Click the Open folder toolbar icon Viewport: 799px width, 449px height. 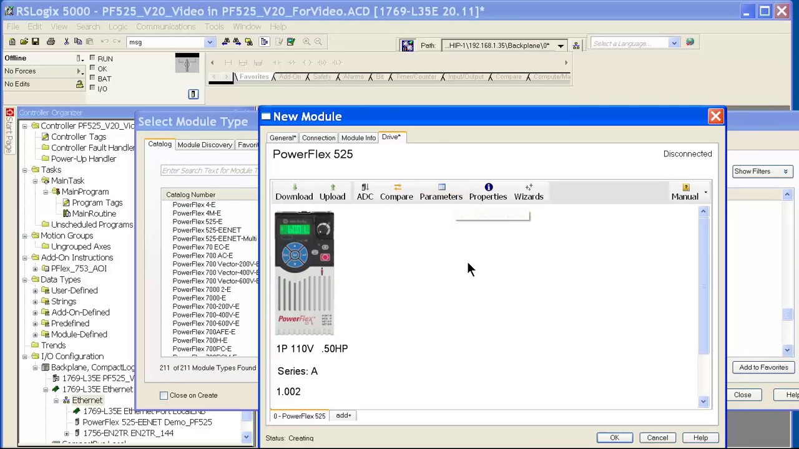[x=24, y=42]
